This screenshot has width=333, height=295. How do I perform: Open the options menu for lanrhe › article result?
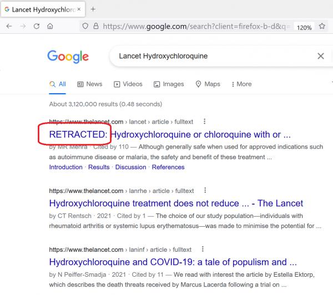pos(205,190)
